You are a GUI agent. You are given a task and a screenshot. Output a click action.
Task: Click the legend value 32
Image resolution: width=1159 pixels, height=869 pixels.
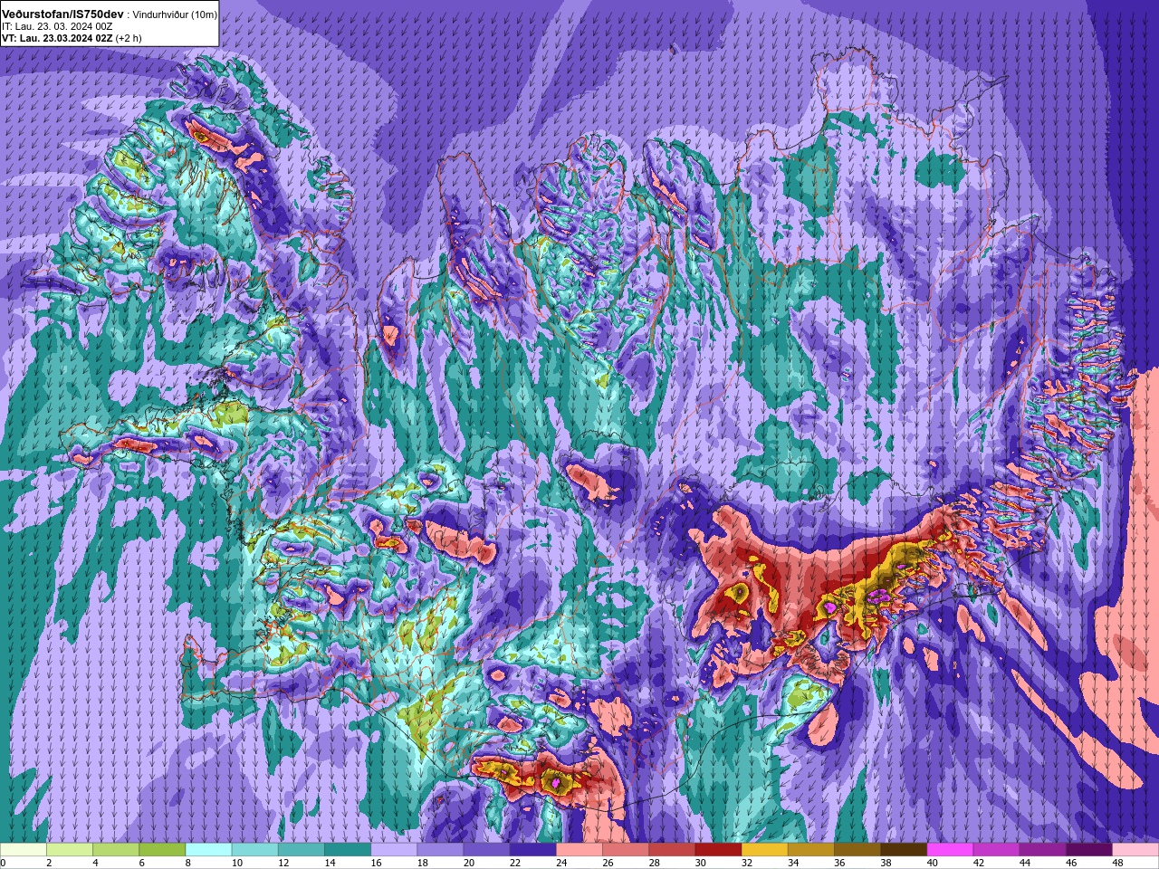[747, 863]
